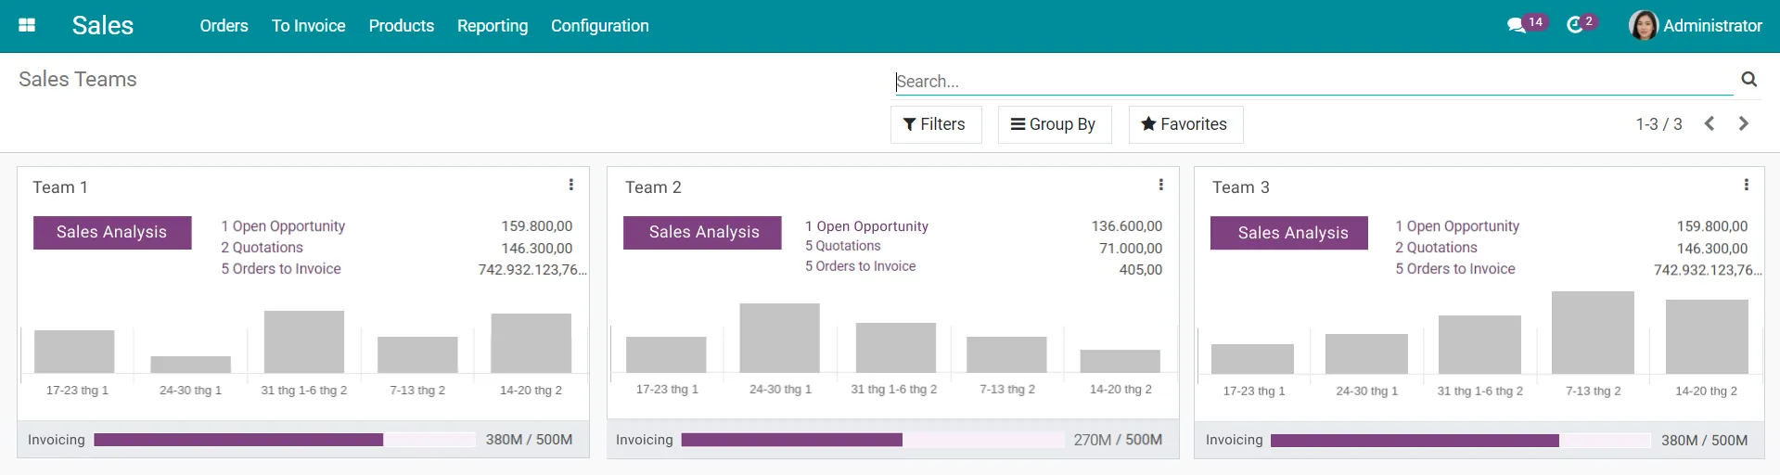Click Team 1 Invoicing progress bar

pos(284,440)
